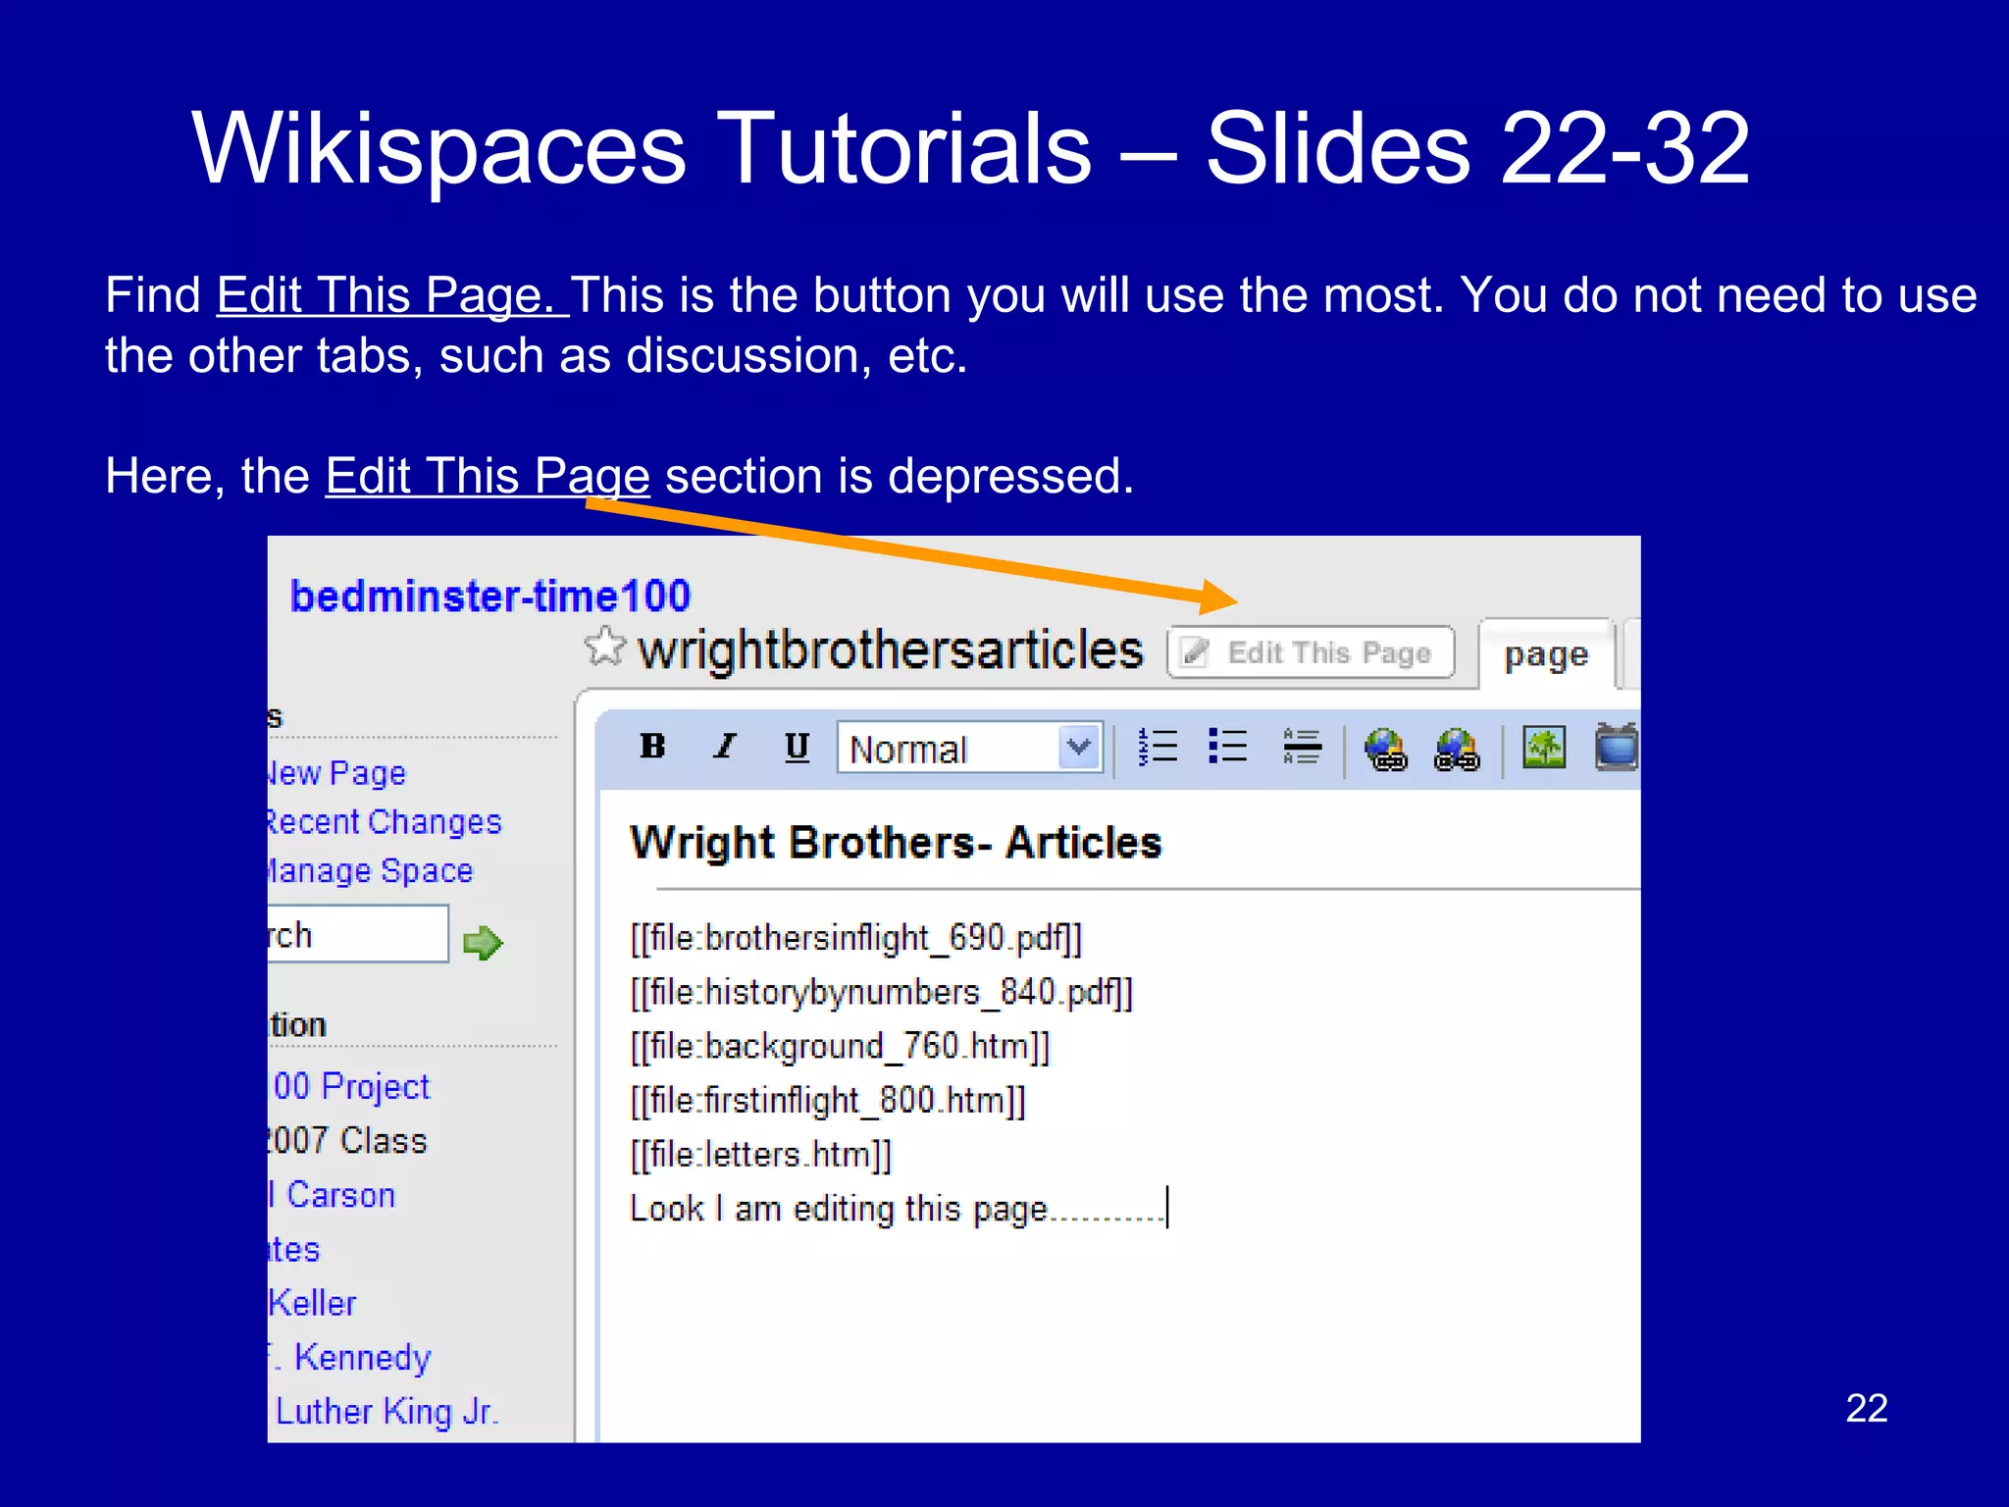Insert a horizontal rule

pos(1302,748)
